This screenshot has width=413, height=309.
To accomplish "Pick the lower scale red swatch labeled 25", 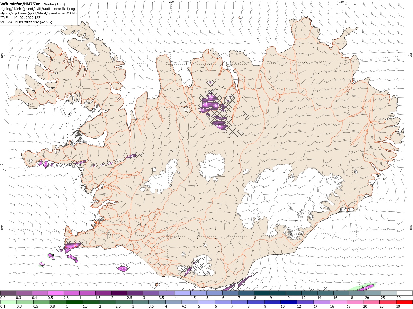I will (x=388, y=302).
